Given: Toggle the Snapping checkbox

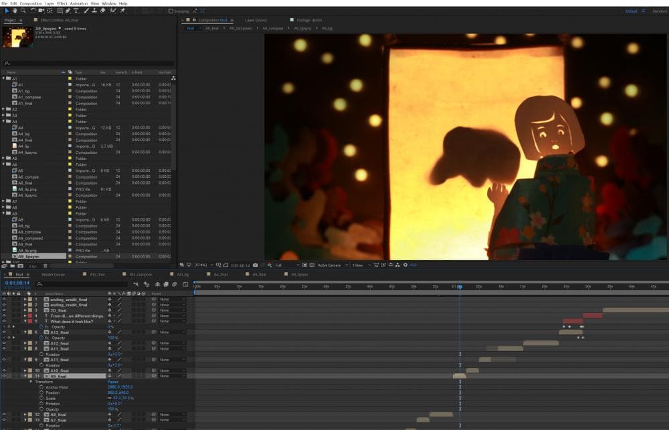Looking at the screenshot, I should (171, 11).
